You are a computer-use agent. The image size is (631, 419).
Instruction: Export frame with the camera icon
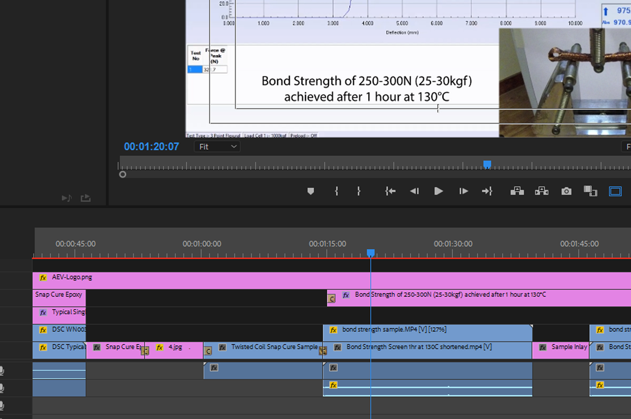[x=566, y=191]
